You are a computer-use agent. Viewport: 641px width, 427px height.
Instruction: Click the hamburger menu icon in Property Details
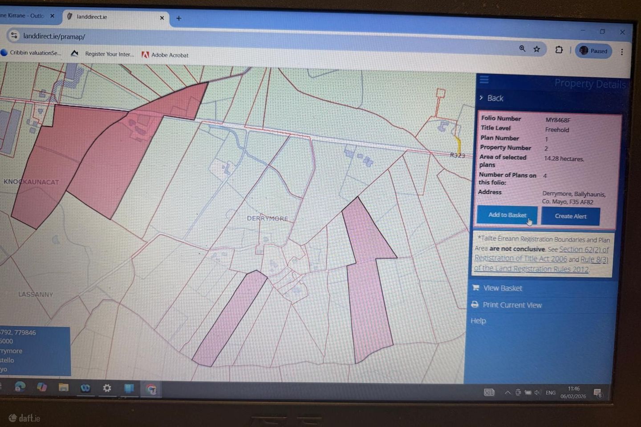484,80
